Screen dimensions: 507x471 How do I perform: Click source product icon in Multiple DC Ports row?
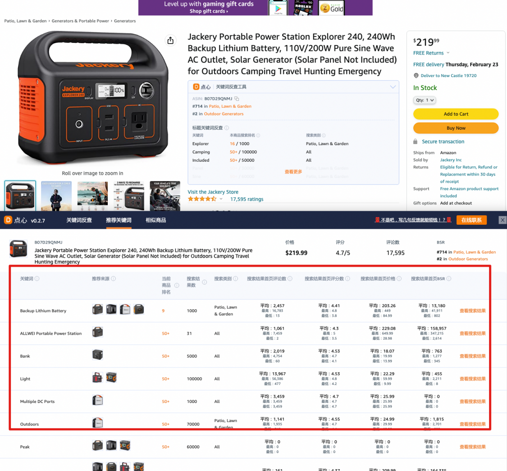[98, 400]
